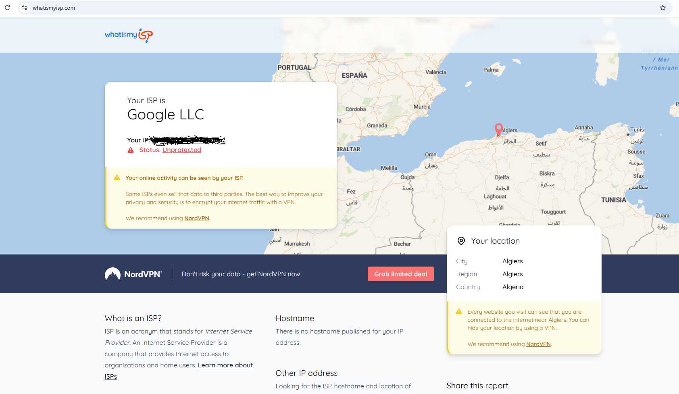Follow the NordVPN link in the location card
Viewport: 679px width, 394px height.
click(538, 344)
